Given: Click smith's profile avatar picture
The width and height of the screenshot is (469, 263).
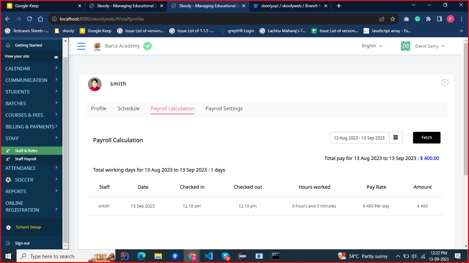Looking at the screenshot, I should (x=95, y=84).
